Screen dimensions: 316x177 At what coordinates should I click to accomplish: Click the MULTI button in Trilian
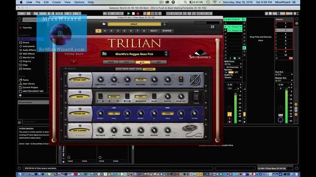[154, 30]
